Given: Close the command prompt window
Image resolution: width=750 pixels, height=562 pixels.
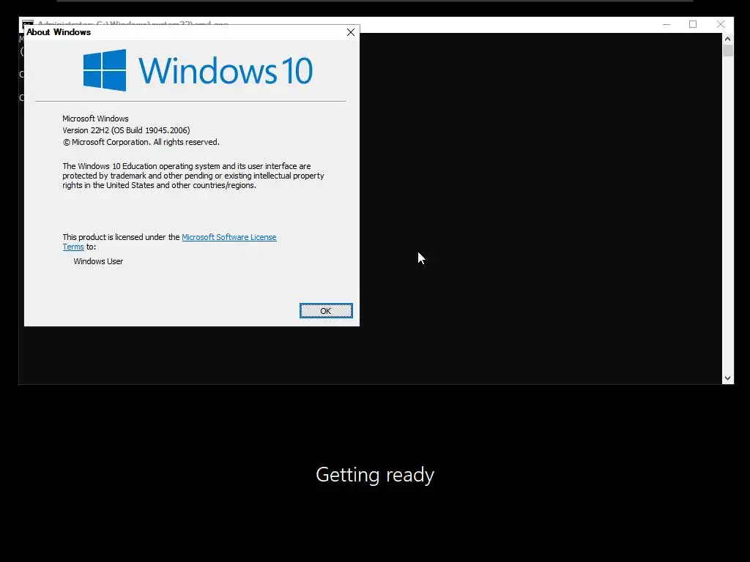Looking at the screenshot, I should click(721, 24).
